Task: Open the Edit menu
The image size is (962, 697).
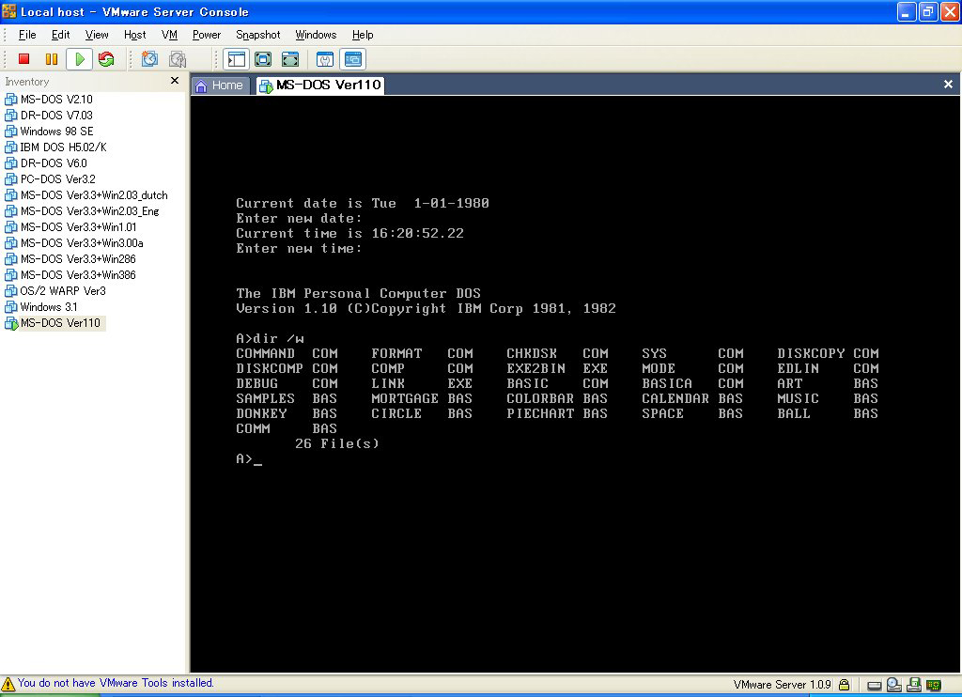Action: tap(60, 35)
